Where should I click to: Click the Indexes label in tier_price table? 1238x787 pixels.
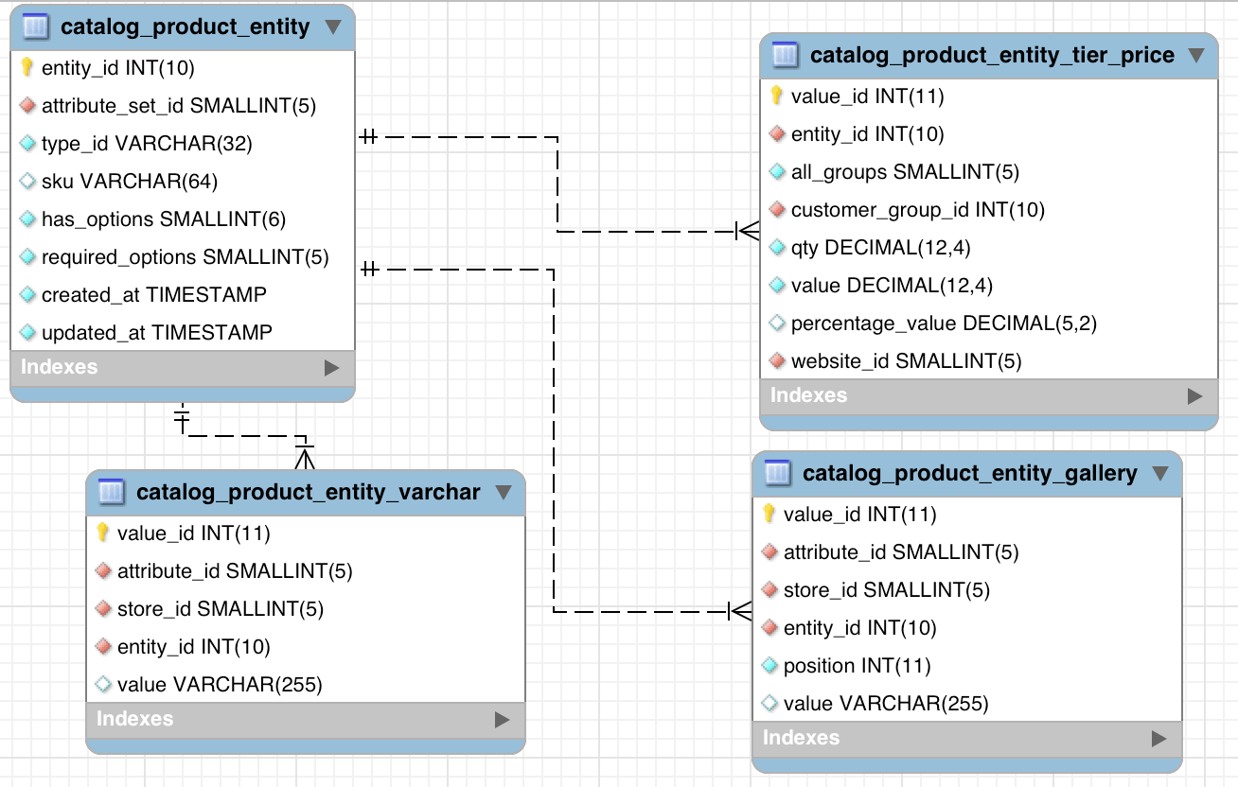point(809,395)
